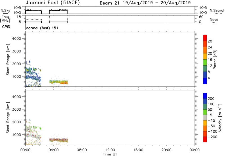
Task: Click the "-100" label on the Velocity scale
Action: [x=213, y=132]
